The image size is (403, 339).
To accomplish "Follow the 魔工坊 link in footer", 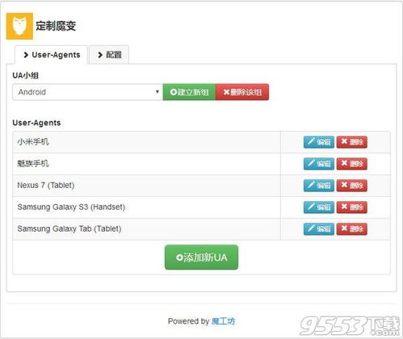I will click(x=223, y=321).
